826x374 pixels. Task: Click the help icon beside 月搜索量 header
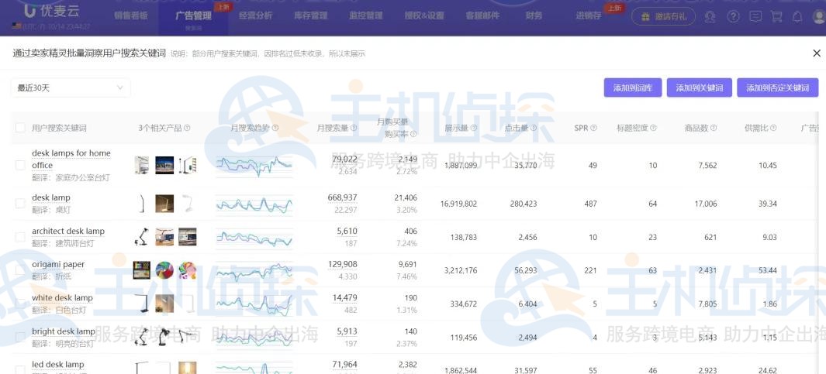[354, 128]
